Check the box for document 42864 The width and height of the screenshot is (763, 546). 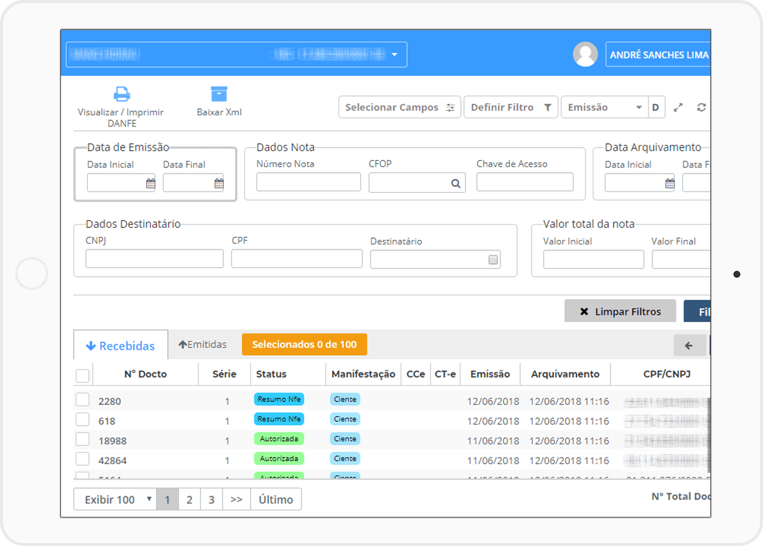83,459
